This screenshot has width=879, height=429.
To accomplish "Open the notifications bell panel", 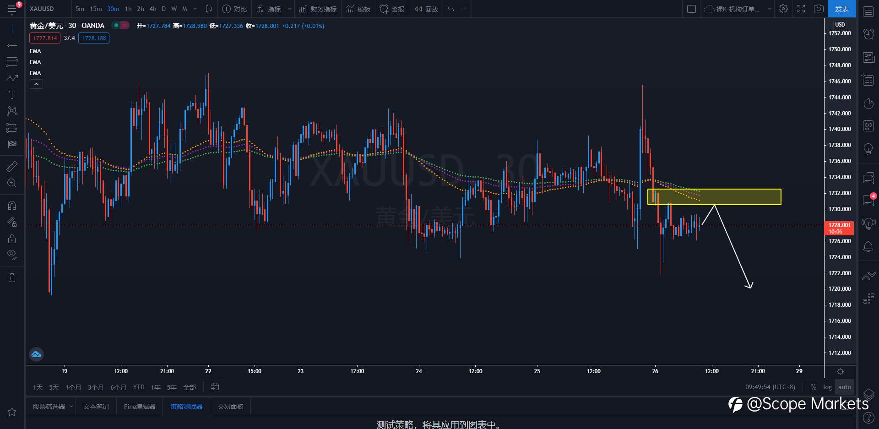I will pyautogui.click(x=868, y=247).
